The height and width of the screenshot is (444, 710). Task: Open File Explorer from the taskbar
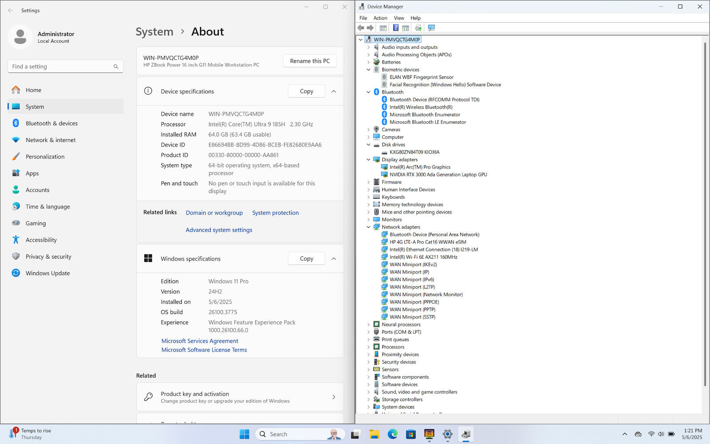[x=374, y=434]
